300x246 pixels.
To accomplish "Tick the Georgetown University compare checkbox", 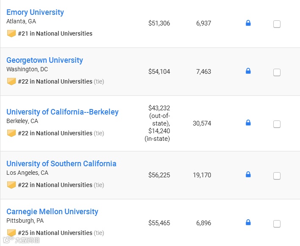I will (277, 73).
